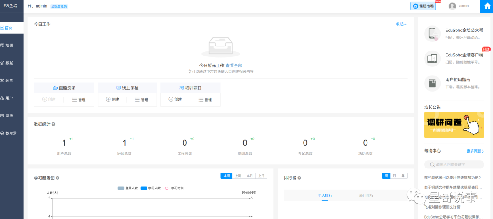Select 月 in ranking panel
Image resolution: width=493 pixels, height=219 pixels.
[x=394, y=176]
